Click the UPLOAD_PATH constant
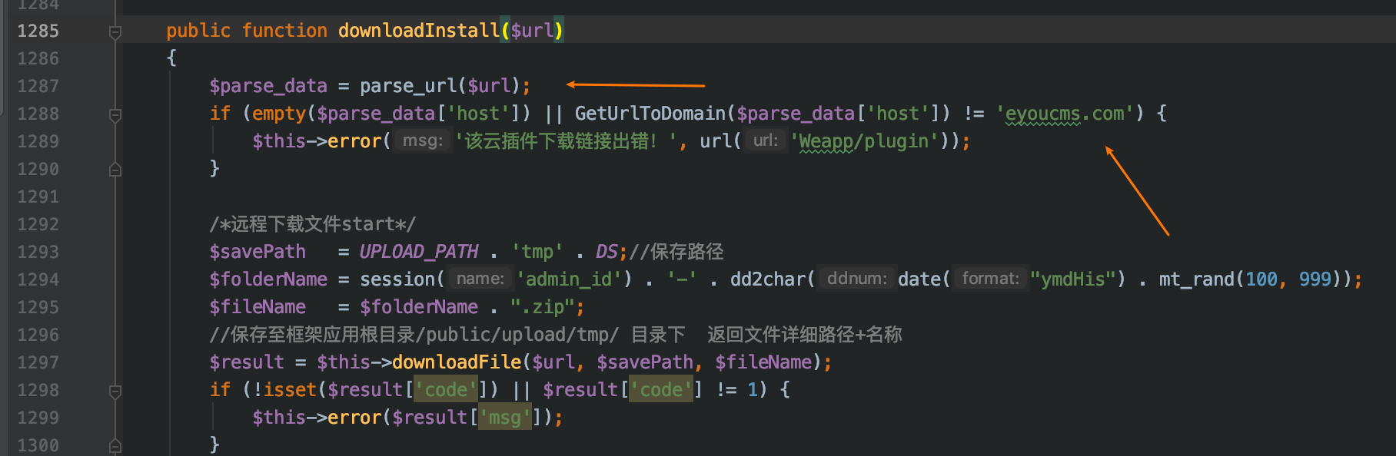This screenshot has width=1396, height=456. point(419,252)
